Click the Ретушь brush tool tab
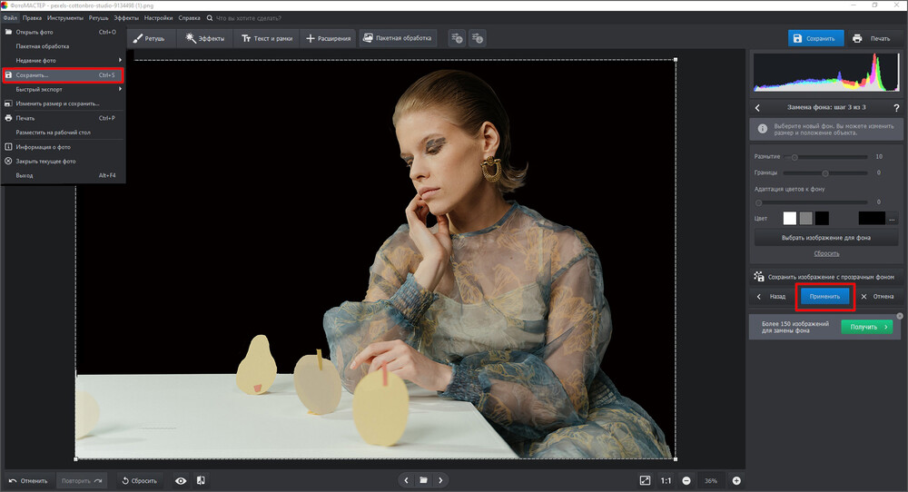 pyautogui.click(x=149, y=38)
